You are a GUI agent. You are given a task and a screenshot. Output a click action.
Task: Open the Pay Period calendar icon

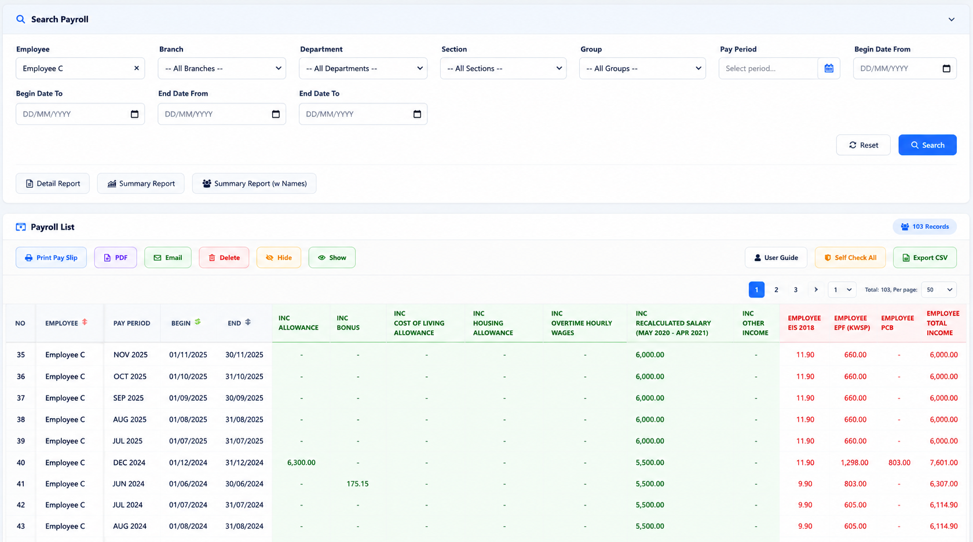(x=829, y=68)
